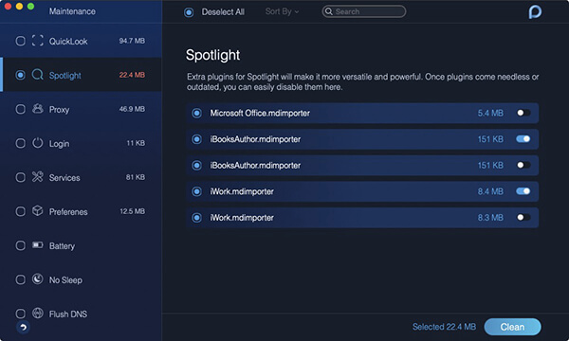
Task: Deselect the Spotlight sidebar radio button
Action: [20, 75]
